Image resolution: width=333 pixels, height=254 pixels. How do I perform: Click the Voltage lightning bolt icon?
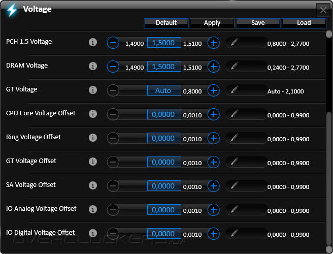pyautogui.click(x=12, y=10)
